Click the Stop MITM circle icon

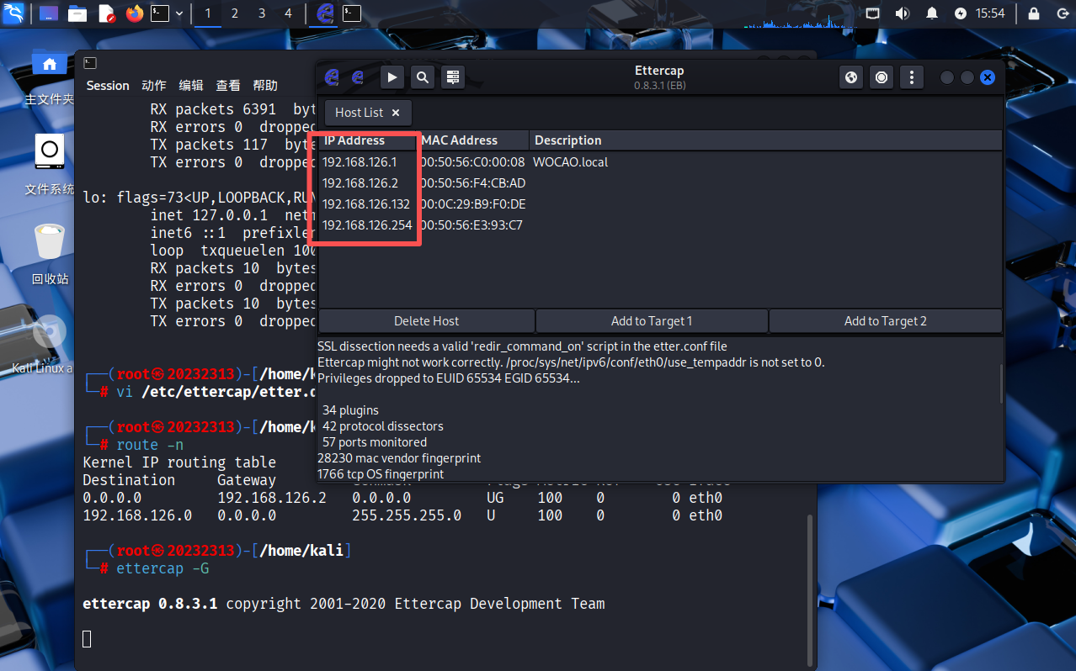pyautogui.click(x=882, y=77)
